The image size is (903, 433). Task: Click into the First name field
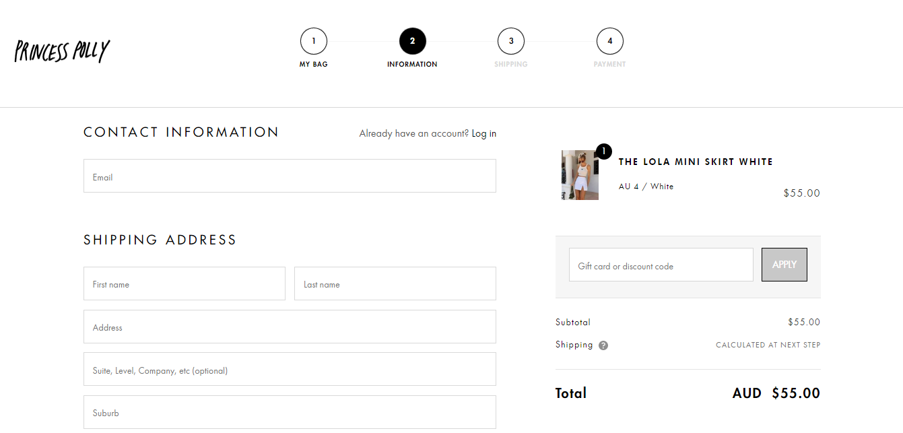[184, 284]
